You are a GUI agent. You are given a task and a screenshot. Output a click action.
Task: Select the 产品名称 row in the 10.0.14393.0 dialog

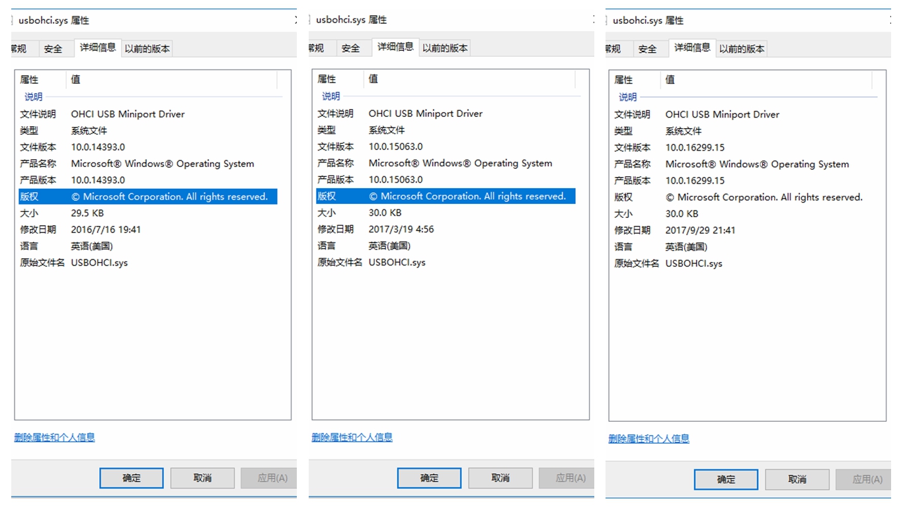click(148, 164)
